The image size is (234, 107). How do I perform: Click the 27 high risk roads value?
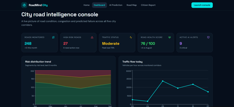[x=65, y=43]
